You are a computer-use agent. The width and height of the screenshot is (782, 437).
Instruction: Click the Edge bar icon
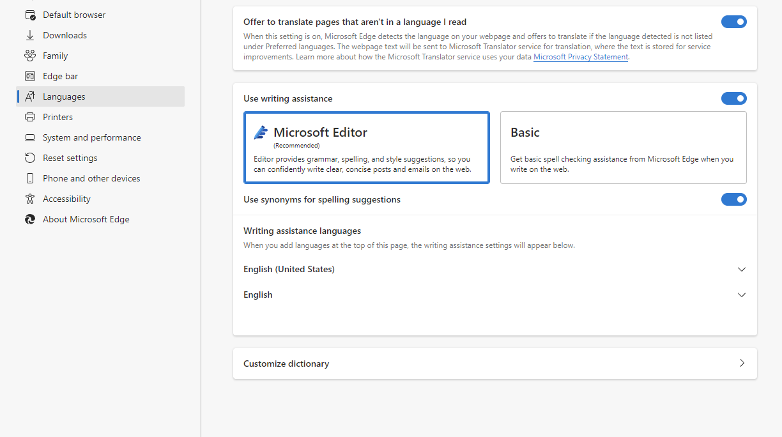[29, 76]
